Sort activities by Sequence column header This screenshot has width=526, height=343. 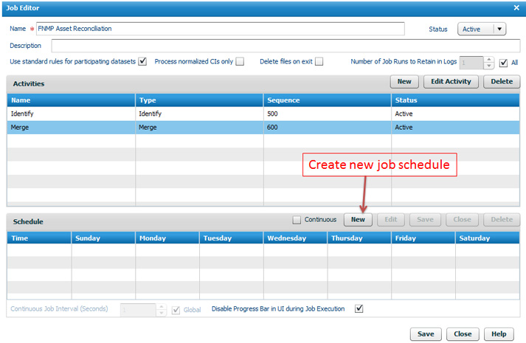pos(327,100)
